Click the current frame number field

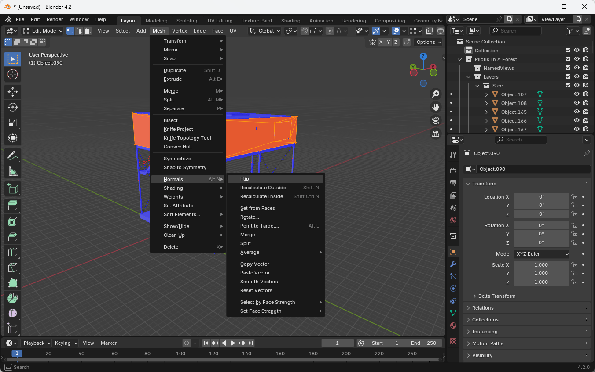338,343
